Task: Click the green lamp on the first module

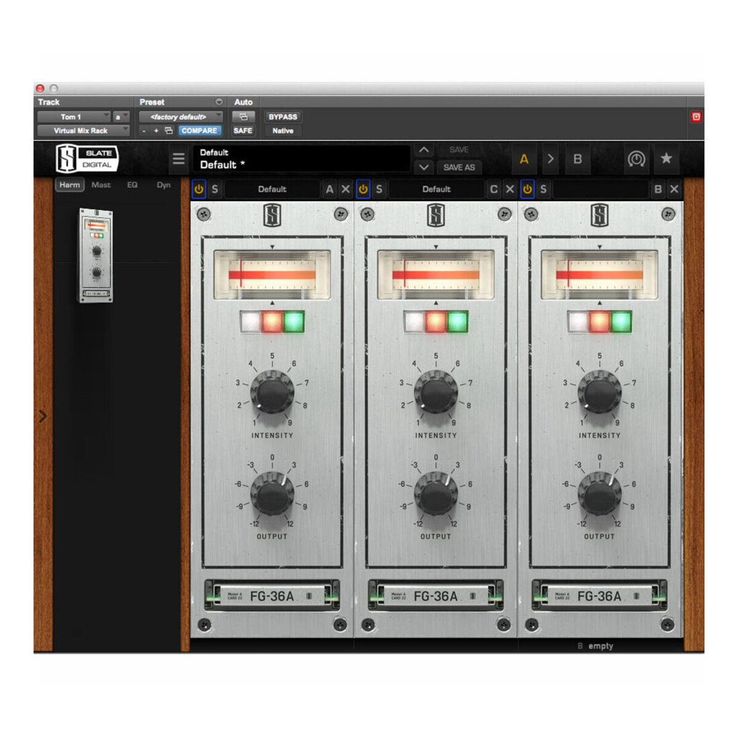Action: [x=293, y=322]
